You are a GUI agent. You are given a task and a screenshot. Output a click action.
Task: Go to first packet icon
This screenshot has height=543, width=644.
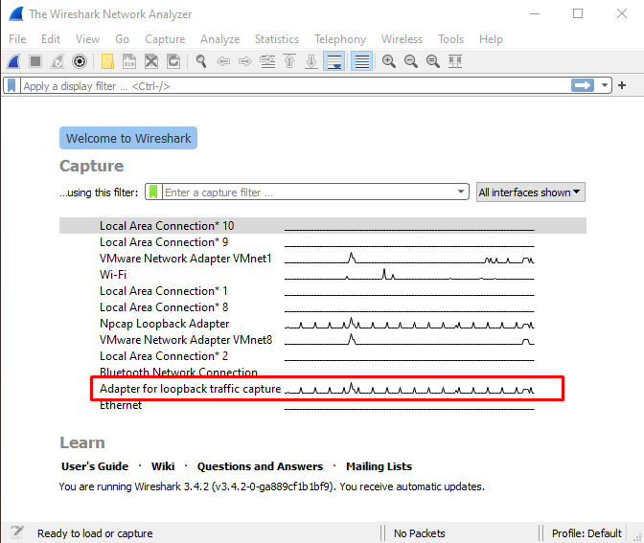pos(289,61)
